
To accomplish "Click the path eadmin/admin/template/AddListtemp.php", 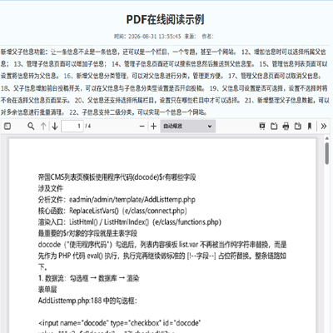I will point(132,200).
